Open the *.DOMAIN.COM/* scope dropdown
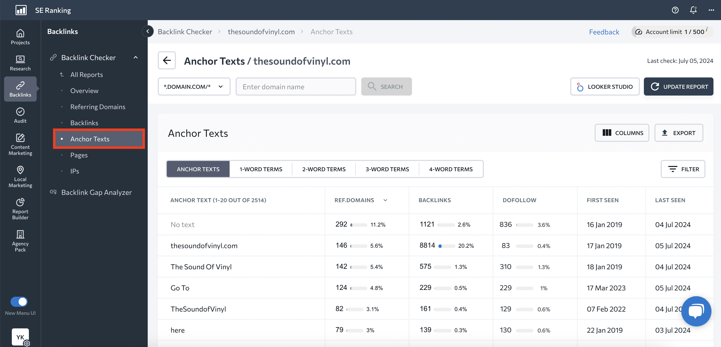Image resolution: width=721 pixels, height=347 pixels. pyautogui.click(x=194, y=86)
